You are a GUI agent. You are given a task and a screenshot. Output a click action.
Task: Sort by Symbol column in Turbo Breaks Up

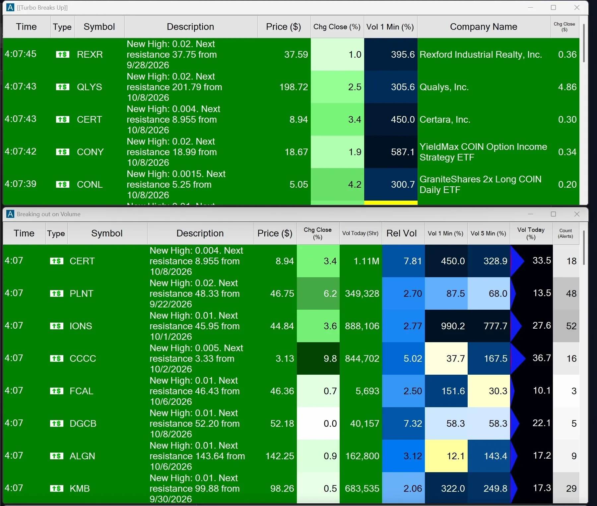point(99,27)
